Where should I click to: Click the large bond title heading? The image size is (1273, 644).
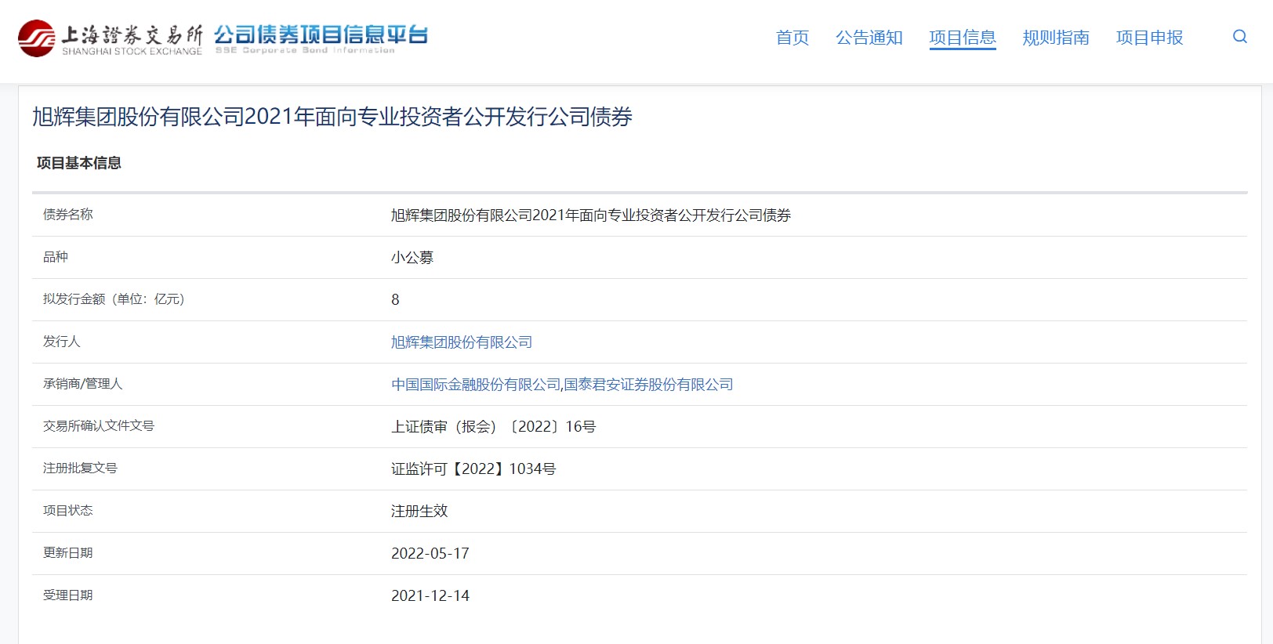coord(332,118)
